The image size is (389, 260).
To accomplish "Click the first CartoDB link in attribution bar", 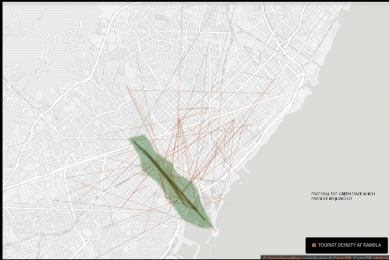I will [340, 257].
